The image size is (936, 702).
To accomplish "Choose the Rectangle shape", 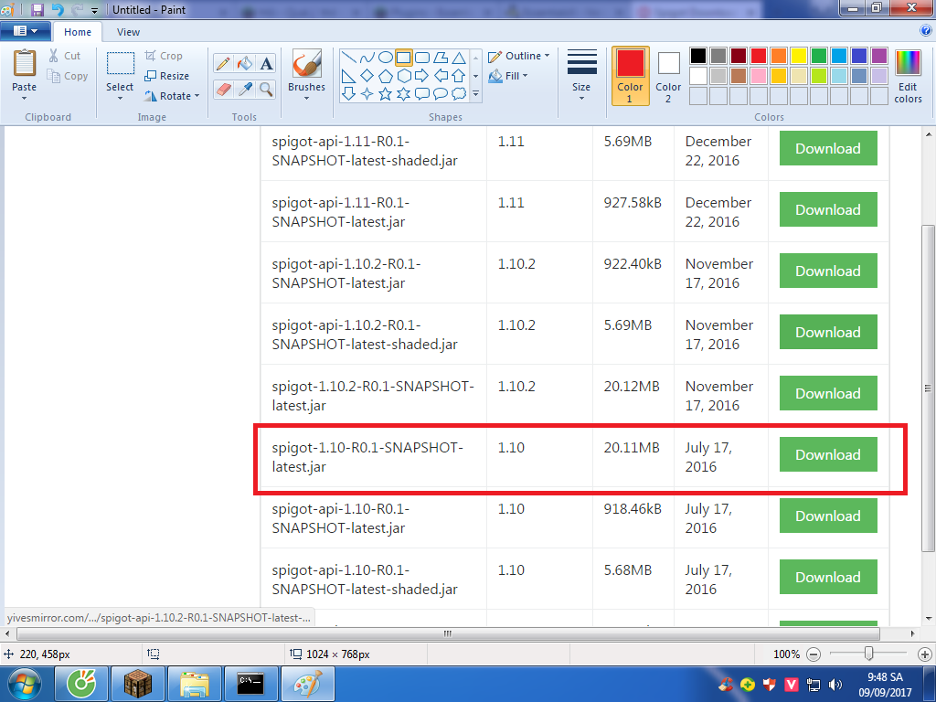I will pos(404,58).
